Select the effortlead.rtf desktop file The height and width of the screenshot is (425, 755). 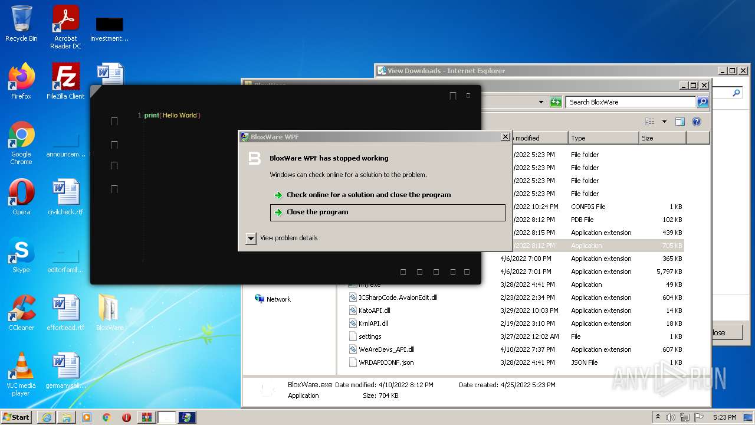pos(65,313)
